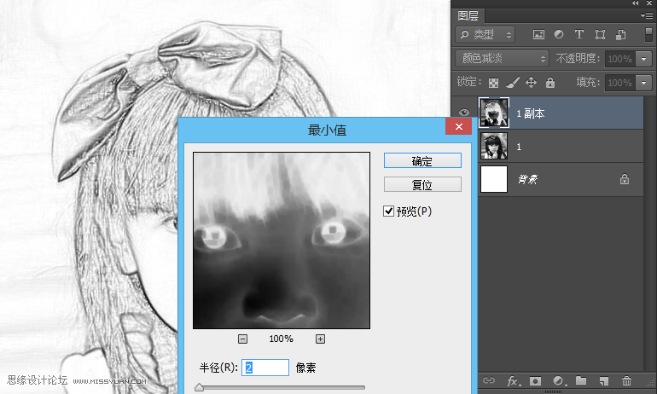The height and width of the screenshot is (394, 657).
Task: Hide the 1 副本 layer
Action: click(464, 113)
